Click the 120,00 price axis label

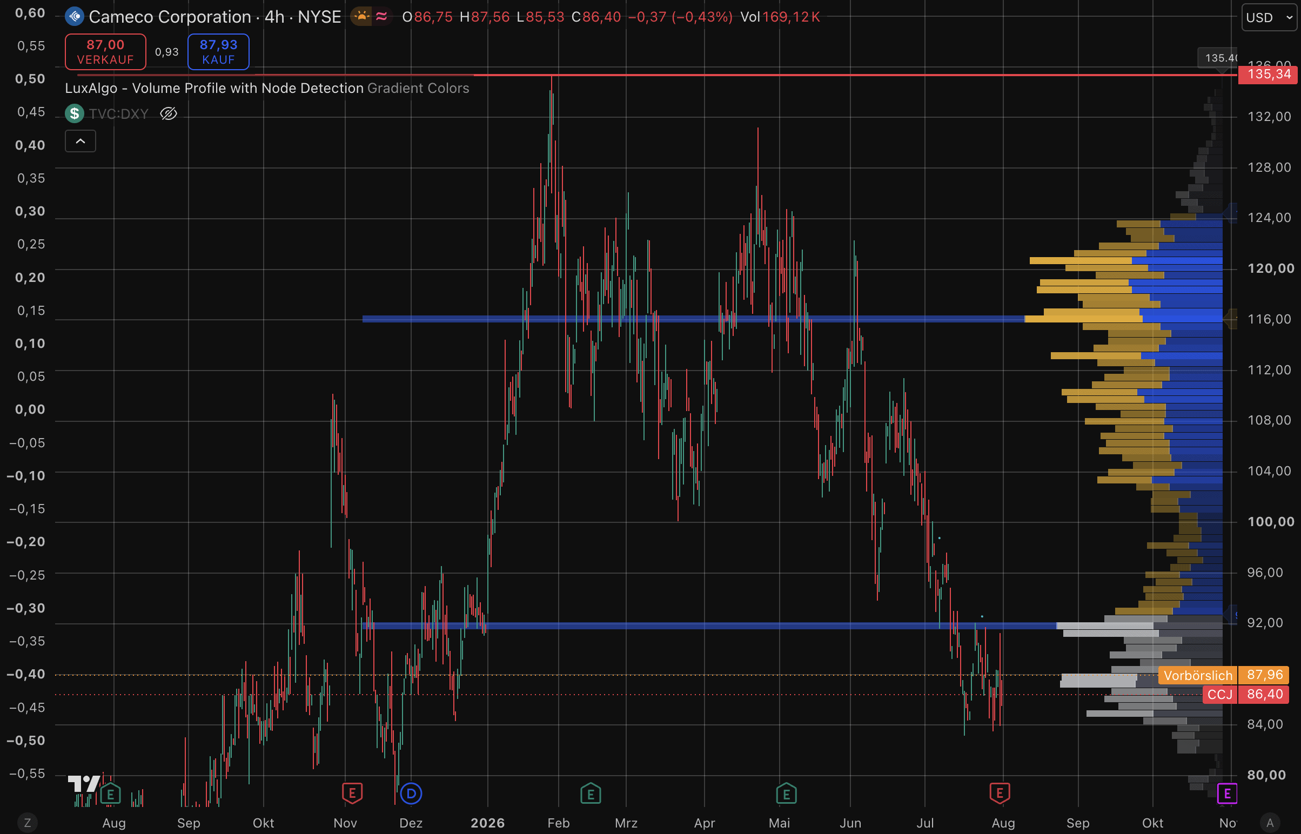point(1271,268)
